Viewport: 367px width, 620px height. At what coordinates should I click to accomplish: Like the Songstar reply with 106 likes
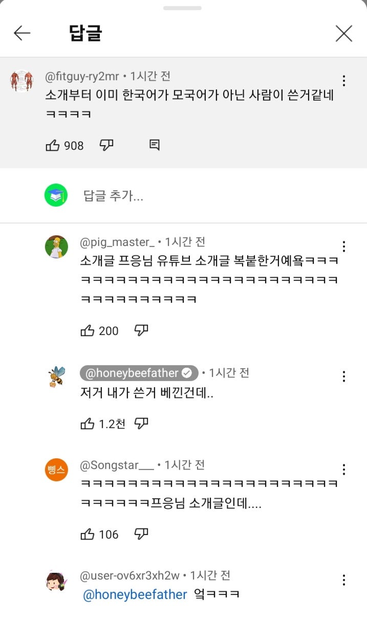point(88,535)
